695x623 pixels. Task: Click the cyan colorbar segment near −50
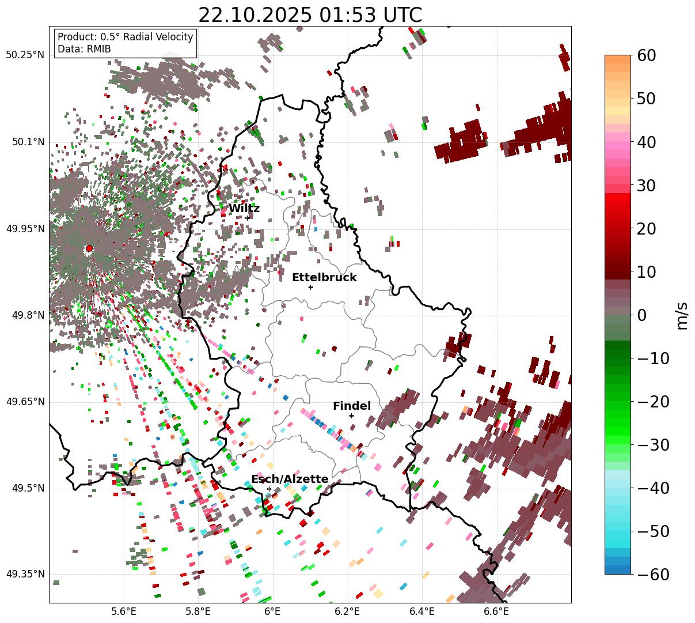(618, 535)
